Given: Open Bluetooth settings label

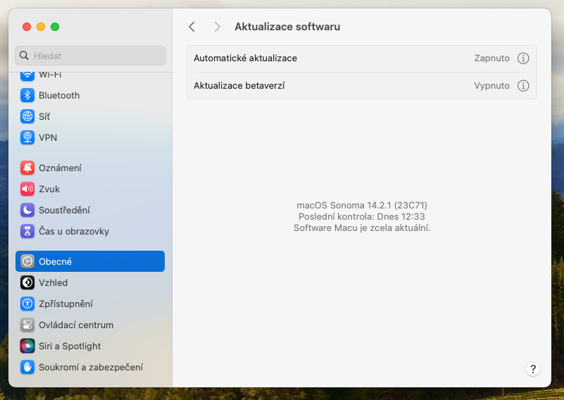Looking at the screenshot, I should [x=59, y=95].
